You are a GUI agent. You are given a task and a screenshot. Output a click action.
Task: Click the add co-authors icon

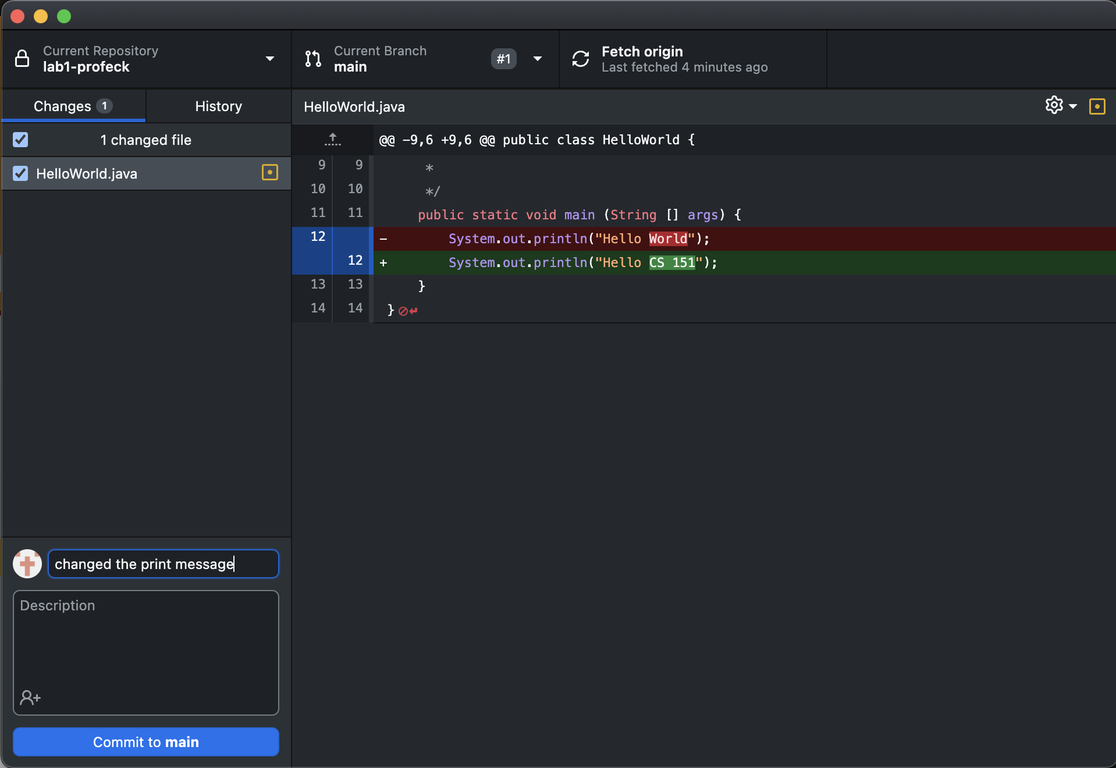tap(30, 697)
